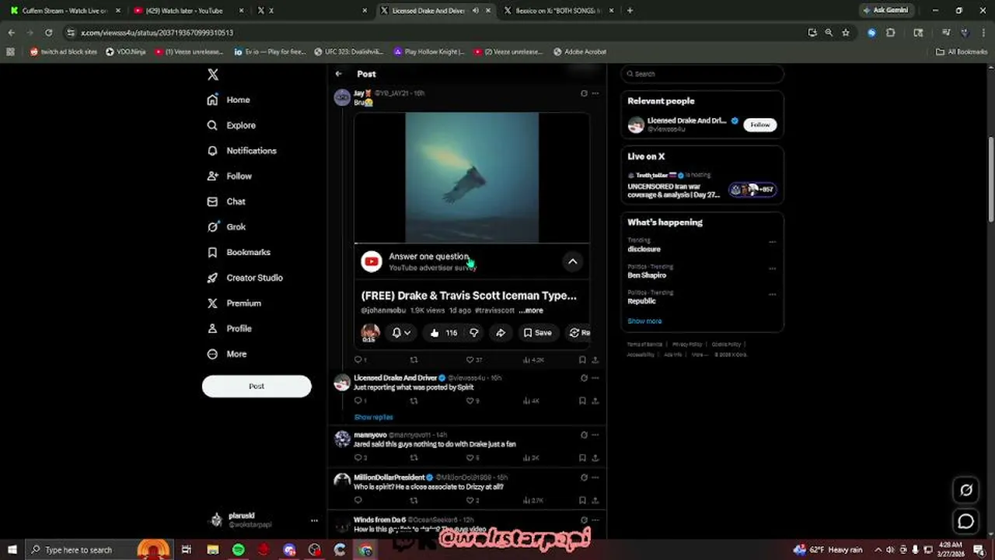Viewport: 995px width, 560px height.
Task: Click Ask Gemini button
Action: [885, 10]
